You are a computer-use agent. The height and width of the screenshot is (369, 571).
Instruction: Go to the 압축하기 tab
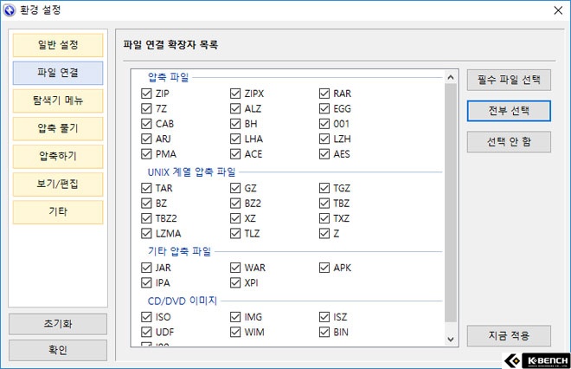(58, 156)
